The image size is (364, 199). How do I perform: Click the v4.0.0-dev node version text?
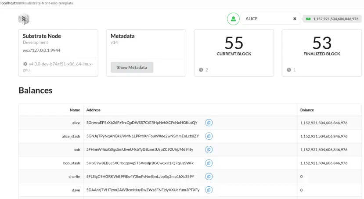(x=58, y=67)
